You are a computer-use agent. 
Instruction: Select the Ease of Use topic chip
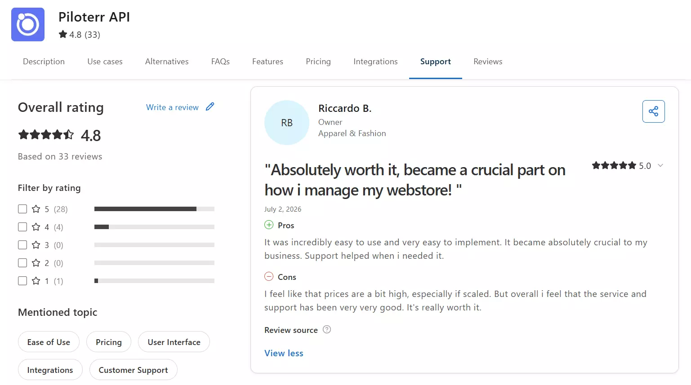(49, 342)
